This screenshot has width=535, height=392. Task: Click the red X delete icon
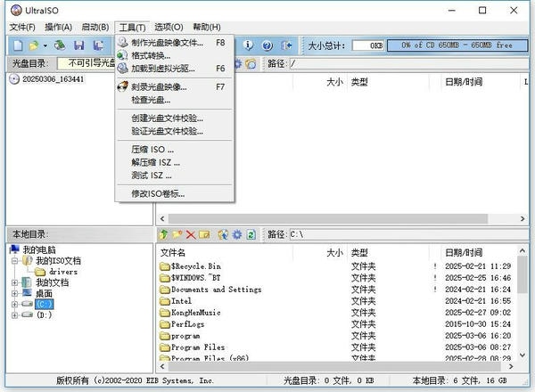(x=191, y=234)
